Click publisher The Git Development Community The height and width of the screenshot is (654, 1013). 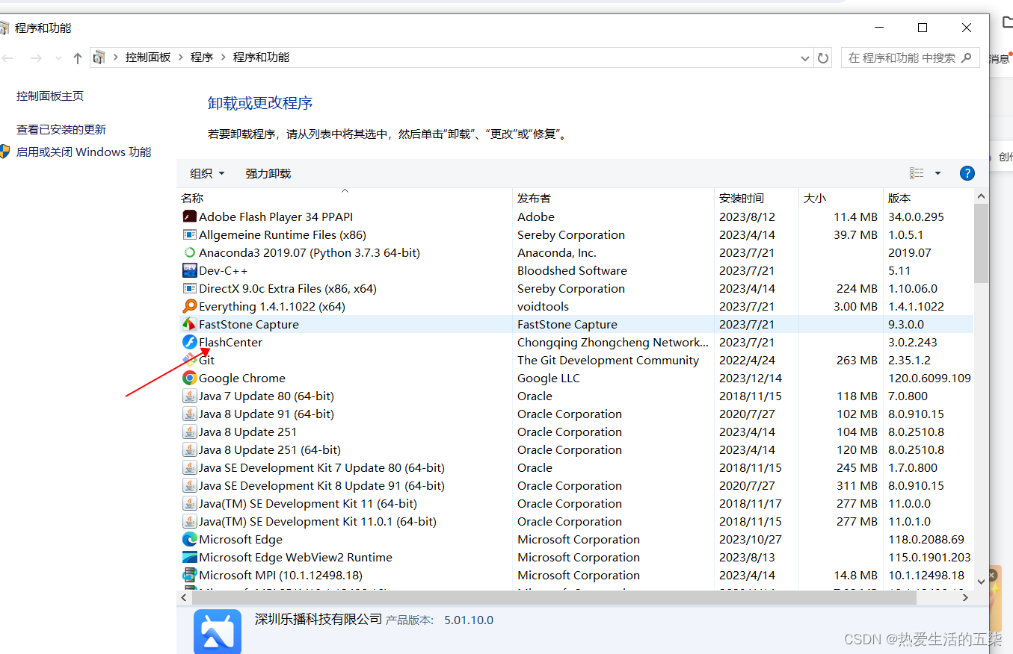click(608, 360)
